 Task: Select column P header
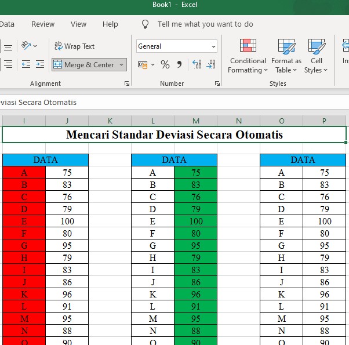pyautogui.click(x=324, y=121)
